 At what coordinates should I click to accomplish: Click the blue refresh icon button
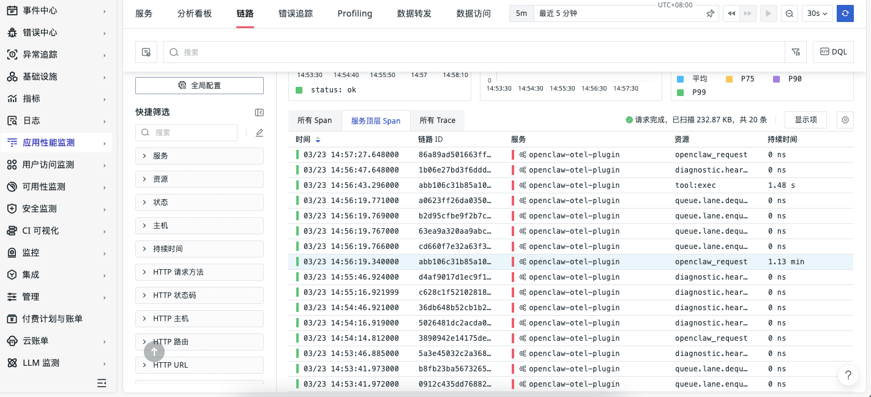[845, 13]
